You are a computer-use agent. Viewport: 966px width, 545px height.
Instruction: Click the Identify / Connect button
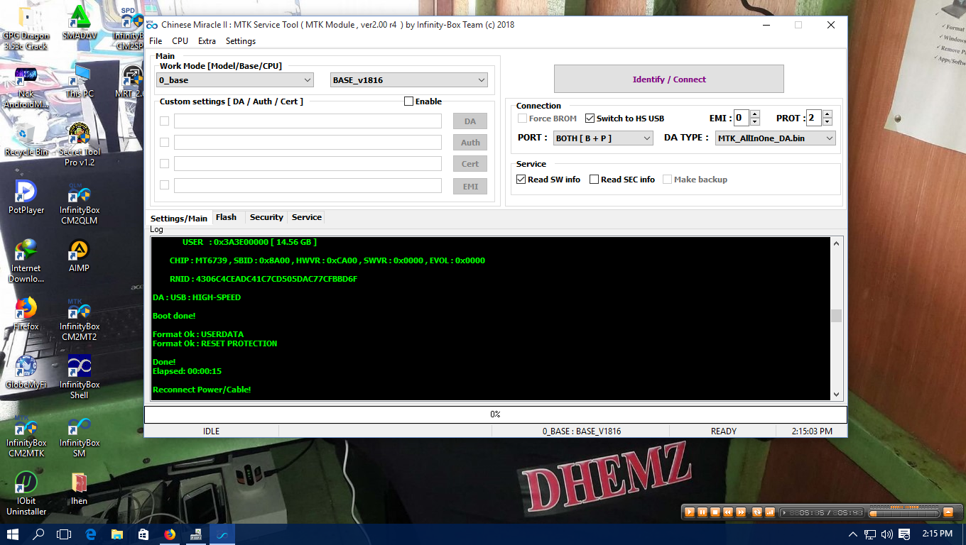[x=669, y=79]
